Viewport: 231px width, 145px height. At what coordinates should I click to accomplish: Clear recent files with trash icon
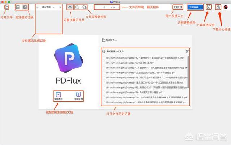[x=187, y=52]
